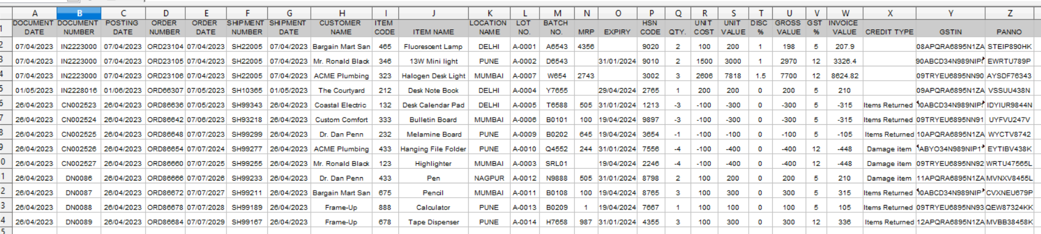Select the Hanging File Folder cell
This screenshot has width=1041, height=234.
pos(433,149)
